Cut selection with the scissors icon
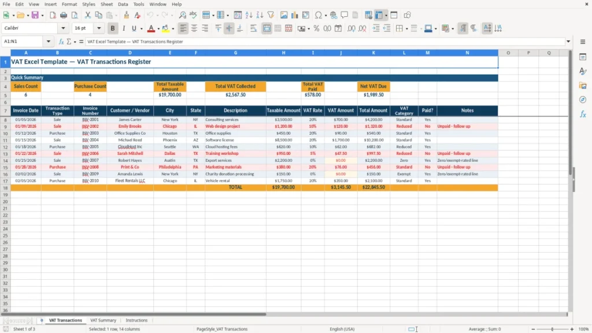 pos(88,15)
